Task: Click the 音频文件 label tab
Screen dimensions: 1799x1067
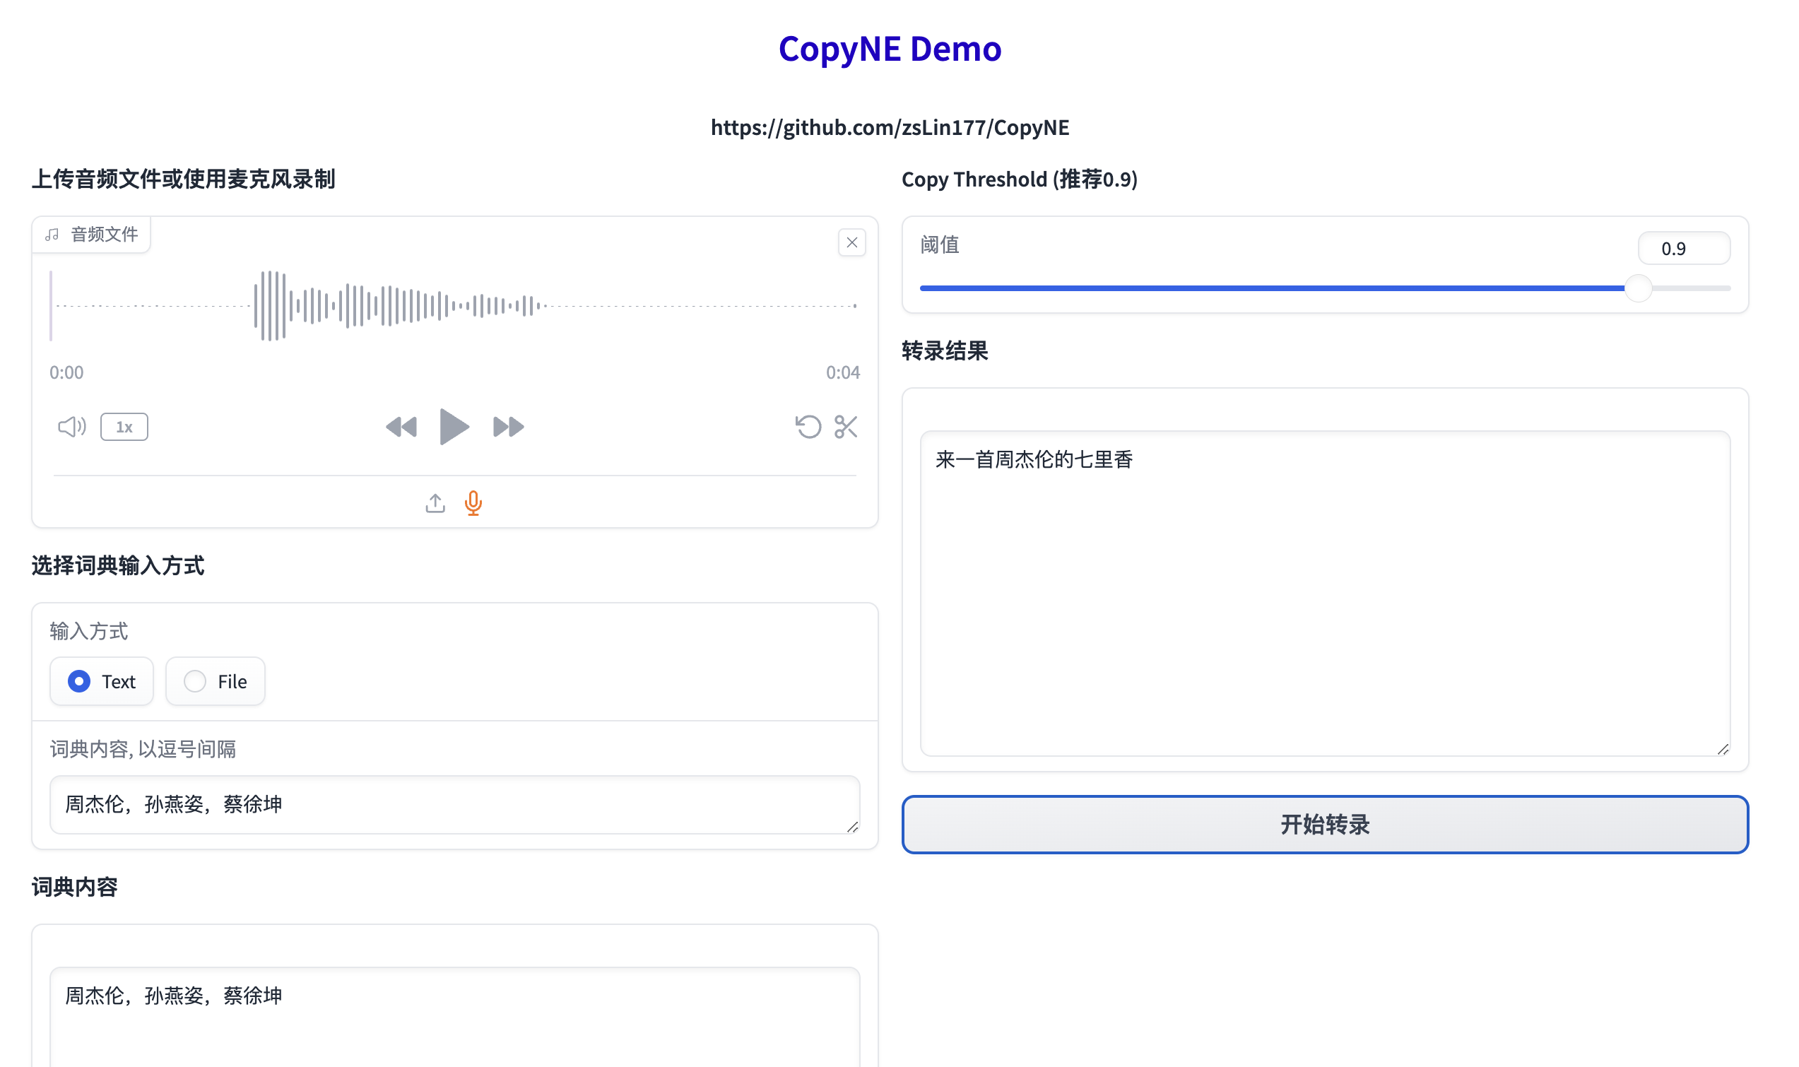Action: (x=92, y=235)
